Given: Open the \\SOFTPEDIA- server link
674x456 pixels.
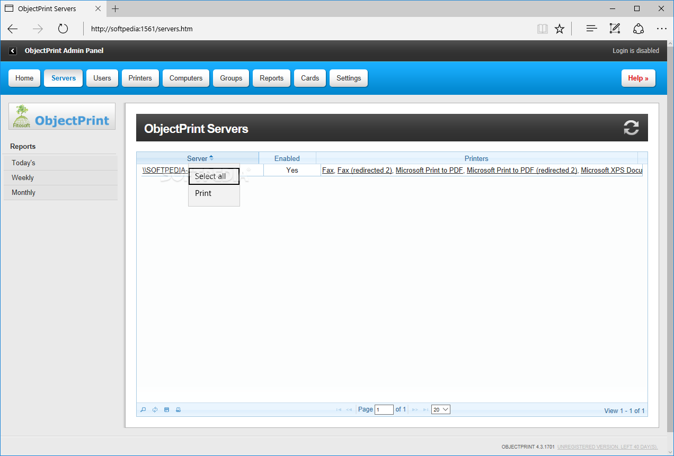Looking at the screenshot, I should coord(165,170).
